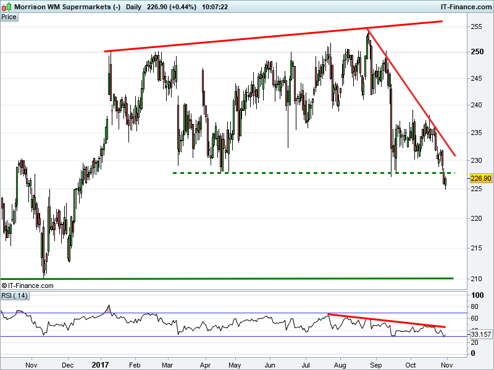Click the 33.157 RSI value tag
The image size is (494, 370).
481,334
